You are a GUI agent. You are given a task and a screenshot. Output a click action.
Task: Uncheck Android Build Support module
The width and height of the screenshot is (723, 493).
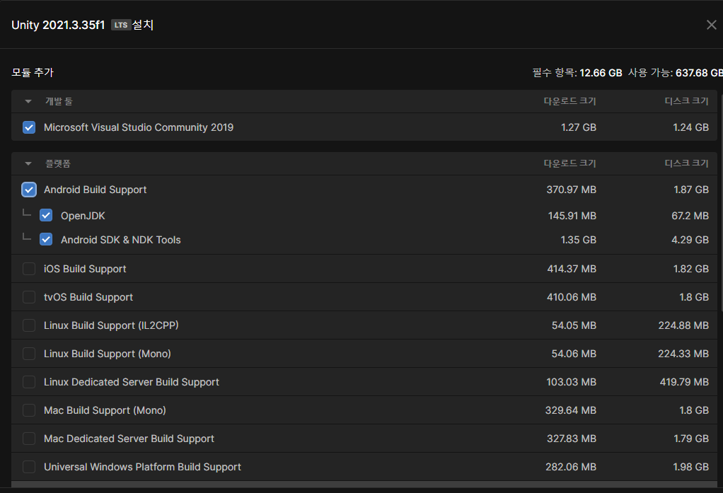29,190
